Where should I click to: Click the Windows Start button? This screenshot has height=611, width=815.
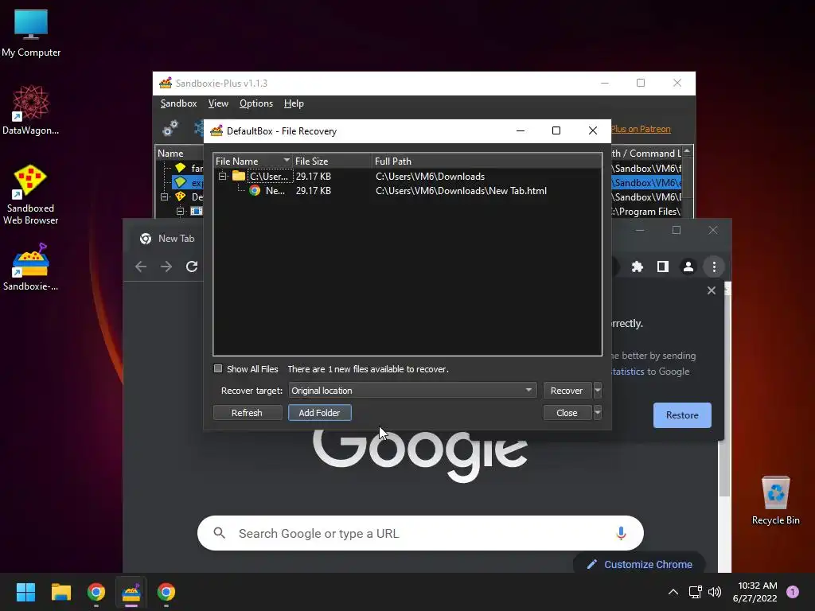tap(25, 592)
